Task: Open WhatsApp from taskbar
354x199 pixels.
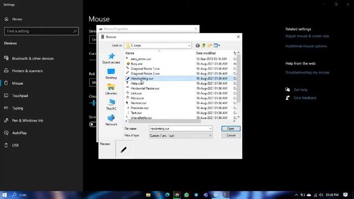Action: point(186,195)
